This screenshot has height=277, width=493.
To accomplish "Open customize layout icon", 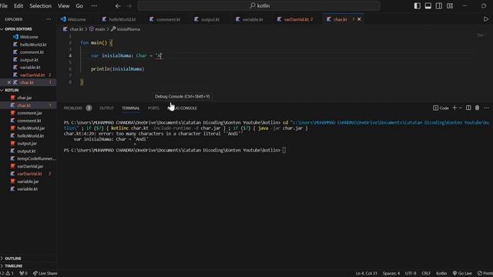I will 450,5.
